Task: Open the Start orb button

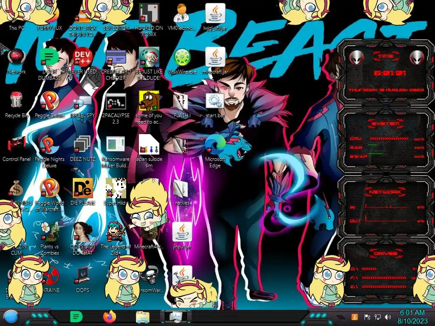Action: (11, 317)
